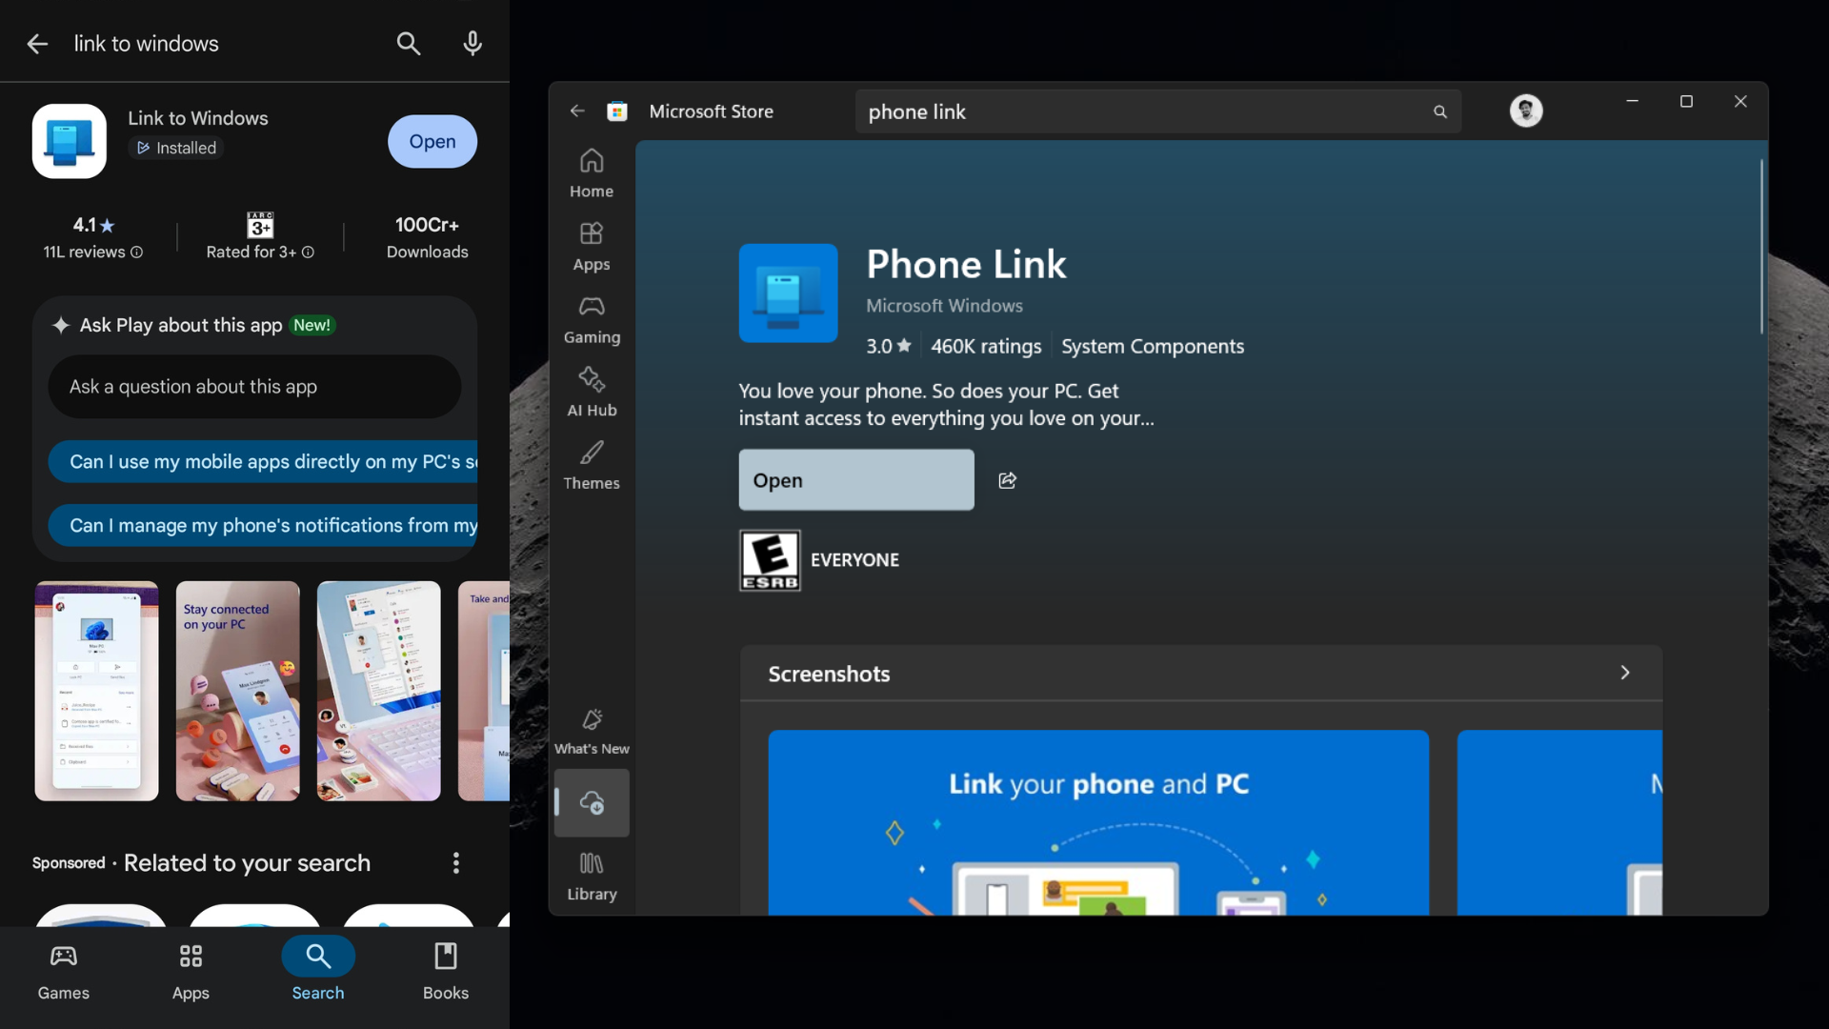This screenshot has width=1829, height=1029.
Task: Open the overflow menu next to Sponsored
Action: [456, 862]
